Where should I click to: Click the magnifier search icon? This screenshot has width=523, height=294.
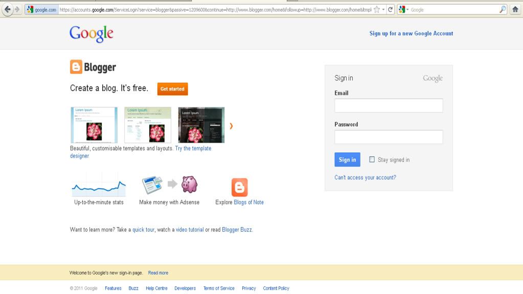point(503,10)
